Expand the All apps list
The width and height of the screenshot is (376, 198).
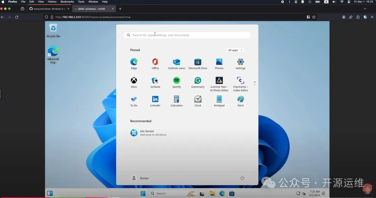[235, 50]
